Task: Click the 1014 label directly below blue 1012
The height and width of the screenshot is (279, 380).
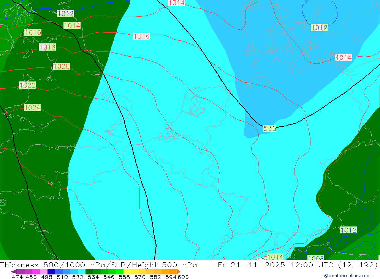Action: [x=72, y=26]
